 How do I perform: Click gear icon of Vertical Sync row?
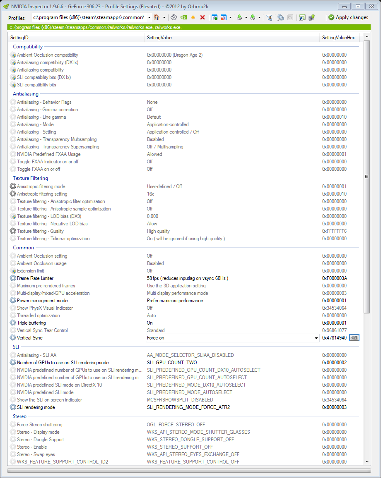click(13, 337)
